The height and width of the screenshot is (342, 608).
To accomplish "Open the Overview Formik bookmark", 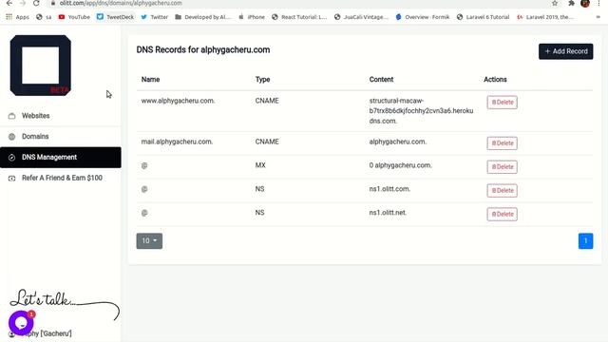I will (422, 17).
